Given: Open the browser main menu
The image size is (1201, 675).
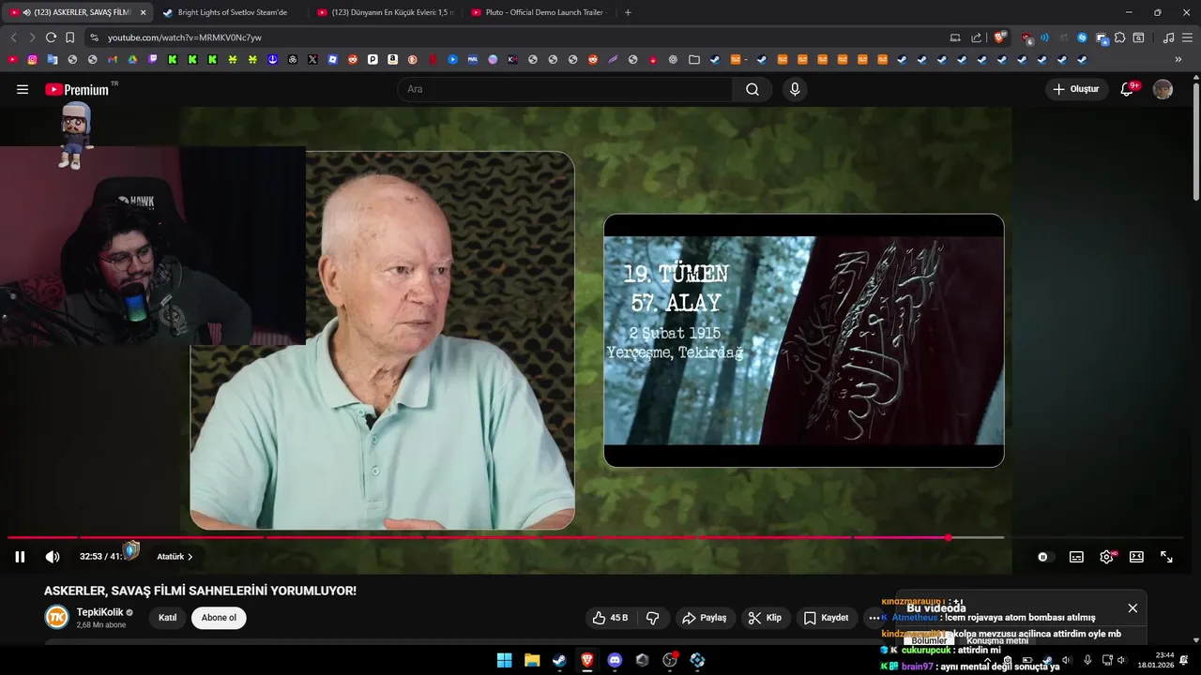Looking at the screenshot, I should (1187, 37).
